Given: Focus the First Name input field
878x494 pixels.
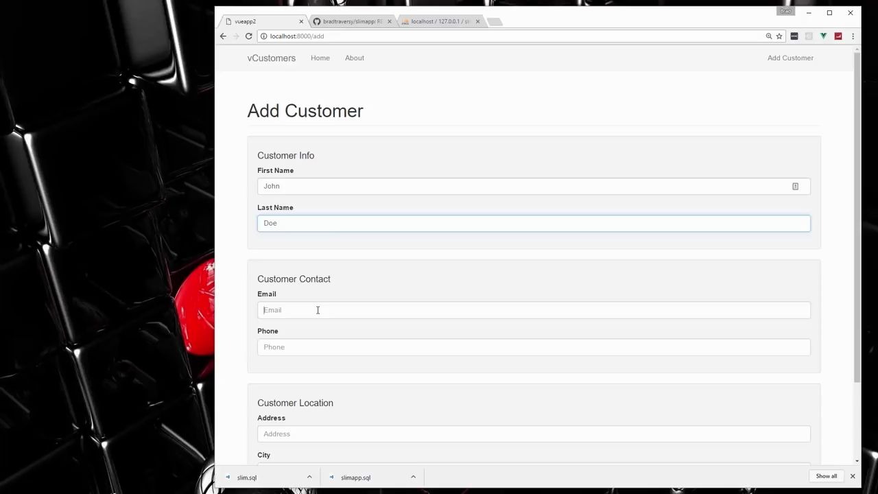Looking at the screenshot, I should pyautogui.click(x=534, y=186).
